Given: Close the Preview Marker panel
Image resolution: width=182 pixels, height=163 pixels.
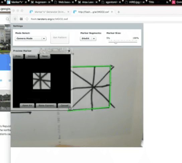Looking at the screenshot, I should tap(69, 51).
